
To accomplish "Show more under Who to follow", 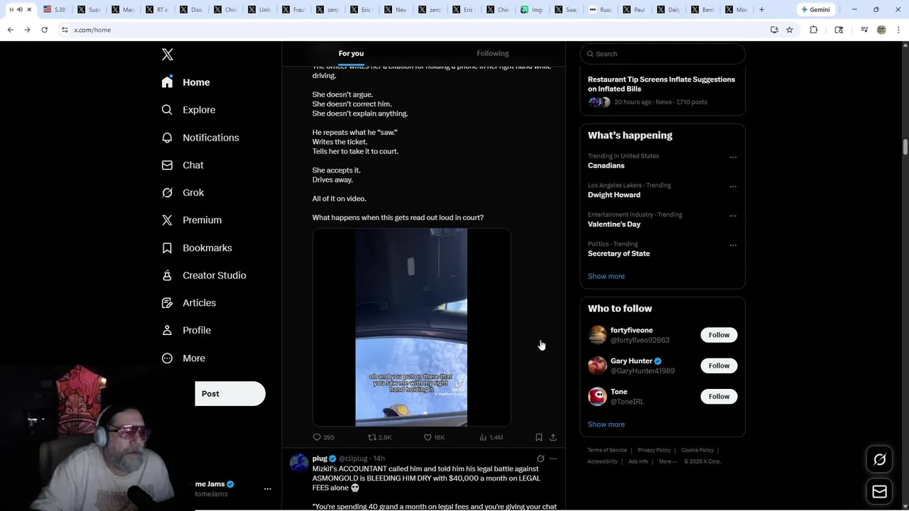I will pos(606,424).
